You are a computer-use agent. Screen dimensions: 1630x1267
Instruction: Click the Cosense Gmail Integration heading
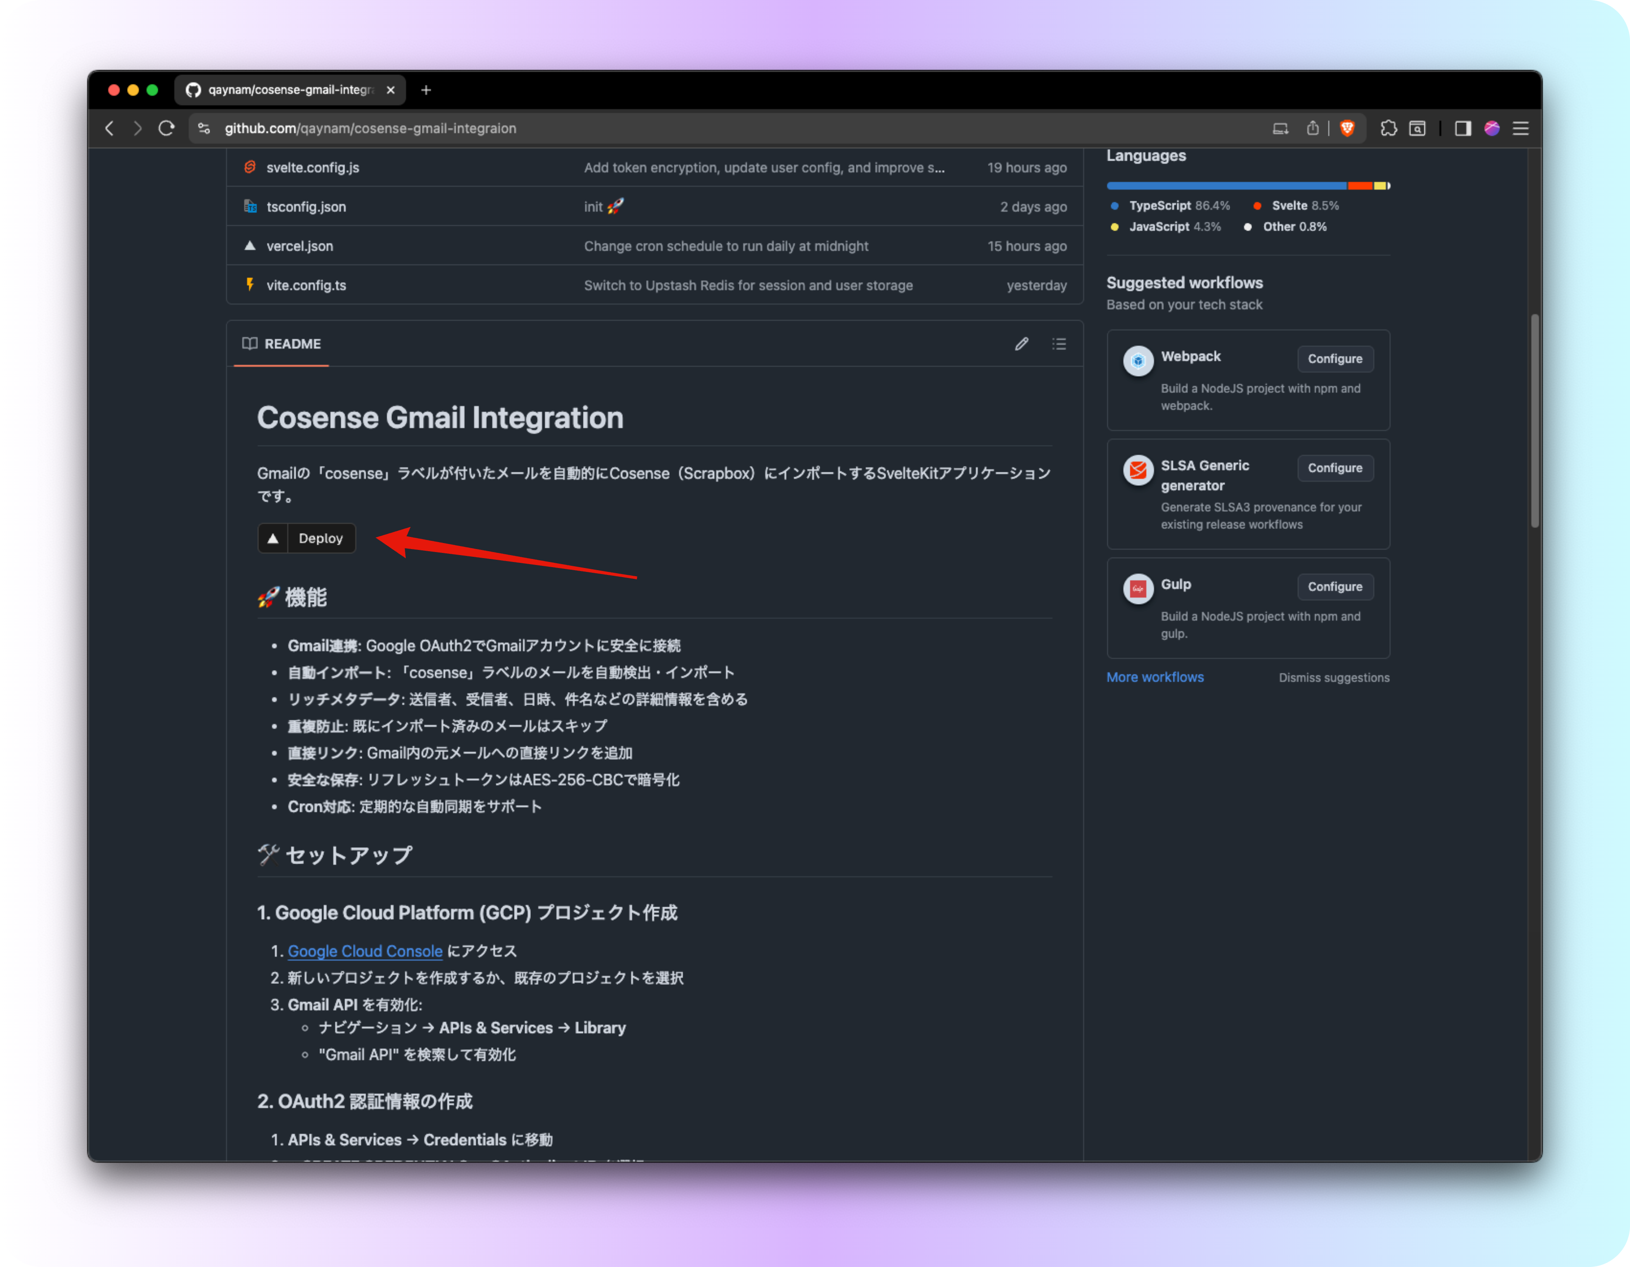[x=439, y=418]
